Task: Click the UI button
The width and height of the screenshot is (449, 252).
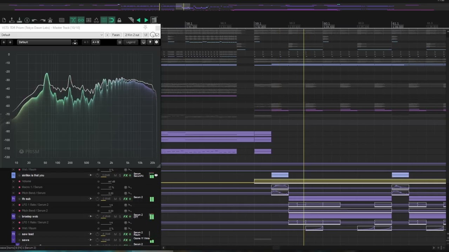Action: pos(146,35)
